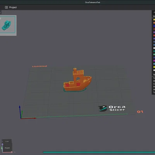Screen dimensions: 155x155
Task: Toggle the bright blue legend color swatch
Action: pos(154,26)
